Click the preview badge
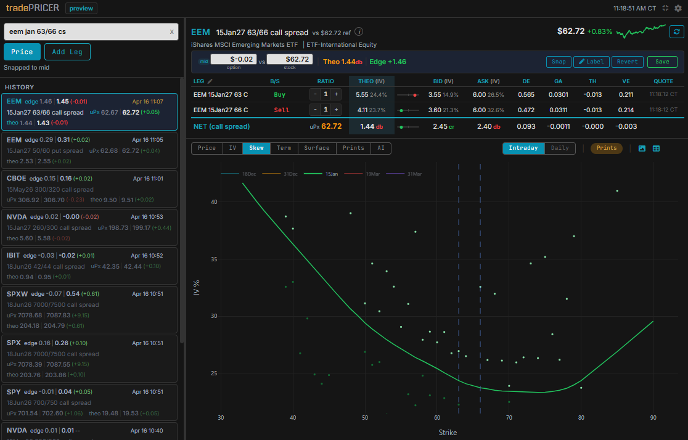 [81, 9]
